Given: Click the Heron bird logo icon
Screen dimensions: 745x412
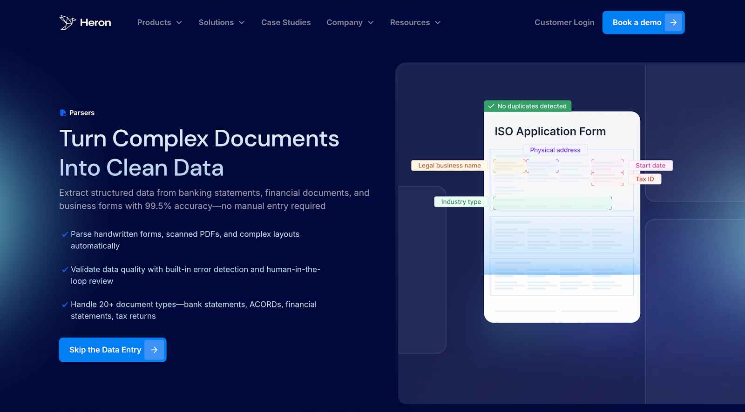Looking at the screenshot, I should [68, 22].
